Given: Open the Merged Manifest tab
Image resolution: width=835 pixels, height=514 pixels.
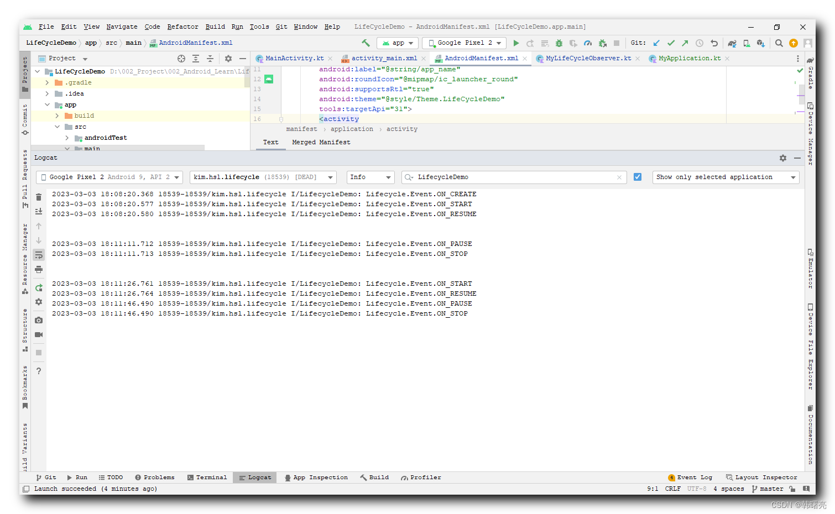Looking at the screenshot, I should coord(321,142).
